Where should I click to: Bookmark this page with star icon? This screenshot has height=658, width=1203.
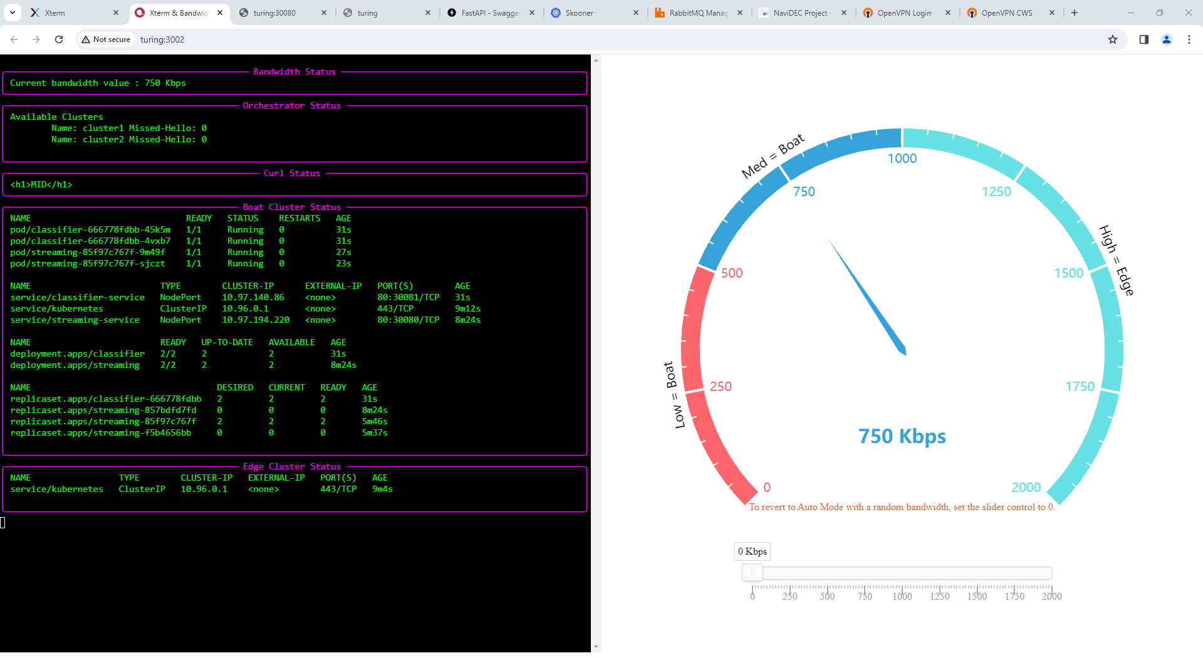[1113, 39]
